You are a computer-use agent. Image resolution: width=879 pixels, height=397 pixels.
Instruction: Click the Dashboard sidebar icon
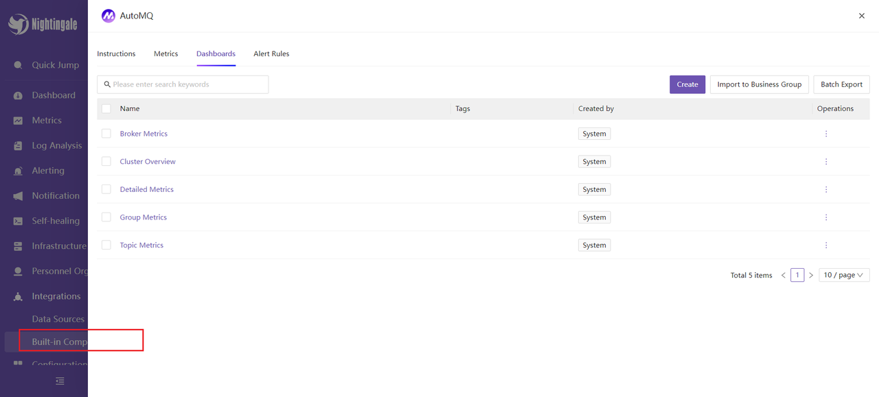pyautogui.click(x=19, y=96)
